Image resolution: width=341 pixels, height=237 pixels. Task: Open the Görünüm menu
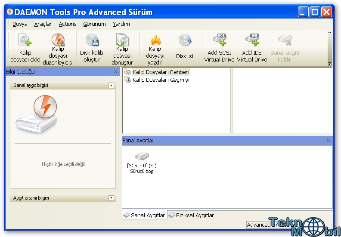point(94,24)
